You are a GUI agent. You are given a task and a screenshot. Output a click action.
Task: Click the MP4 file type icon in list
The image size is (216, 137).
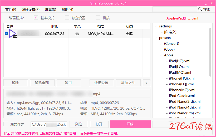coord(13,33)
